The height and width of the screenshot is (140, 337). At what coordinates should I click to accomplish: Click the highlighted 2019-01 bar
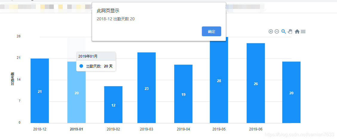[76, 92]
